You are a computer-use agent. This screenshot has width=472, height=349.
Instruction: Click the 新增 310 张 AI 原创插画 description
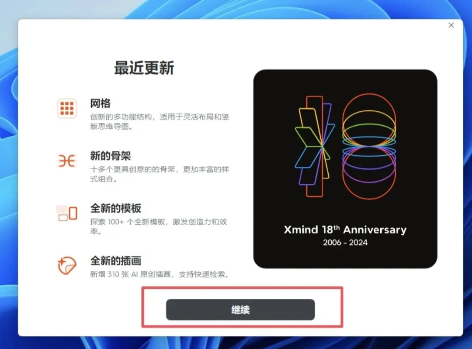point(160,274)
